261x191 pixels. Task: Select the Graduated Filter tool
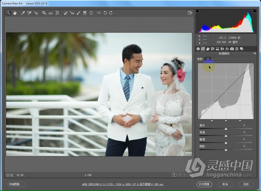click(x=85, y=13)
